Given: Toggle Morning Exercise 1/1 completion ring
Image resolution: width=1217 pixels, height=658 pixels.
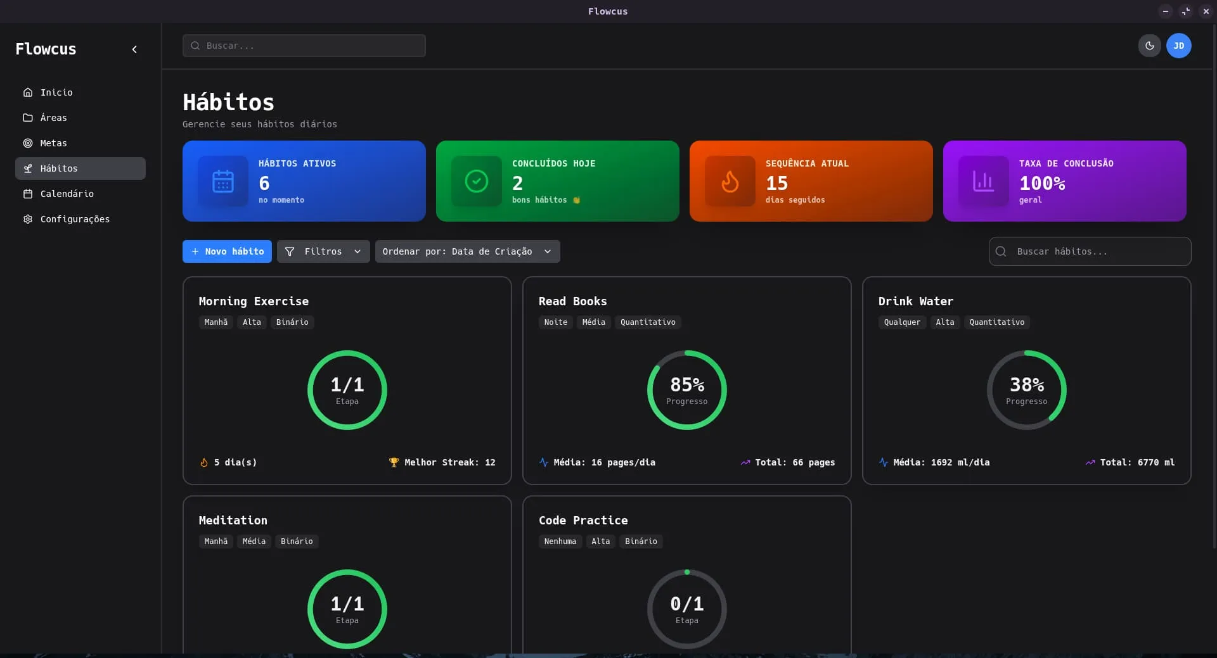Looking at the screenshot, I should point(347,390).
